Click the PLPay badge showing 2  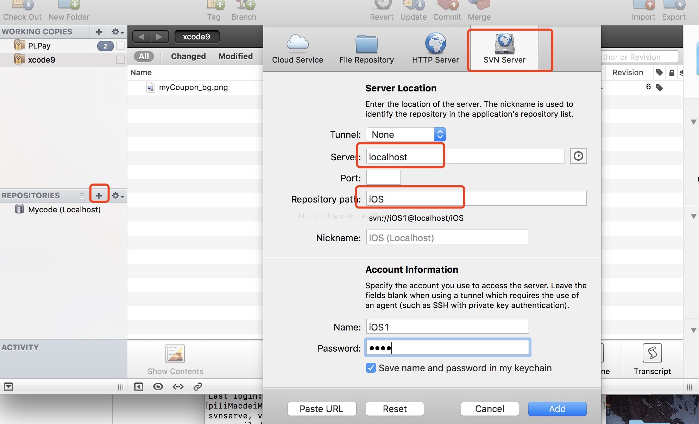click(x=105, y=46)
